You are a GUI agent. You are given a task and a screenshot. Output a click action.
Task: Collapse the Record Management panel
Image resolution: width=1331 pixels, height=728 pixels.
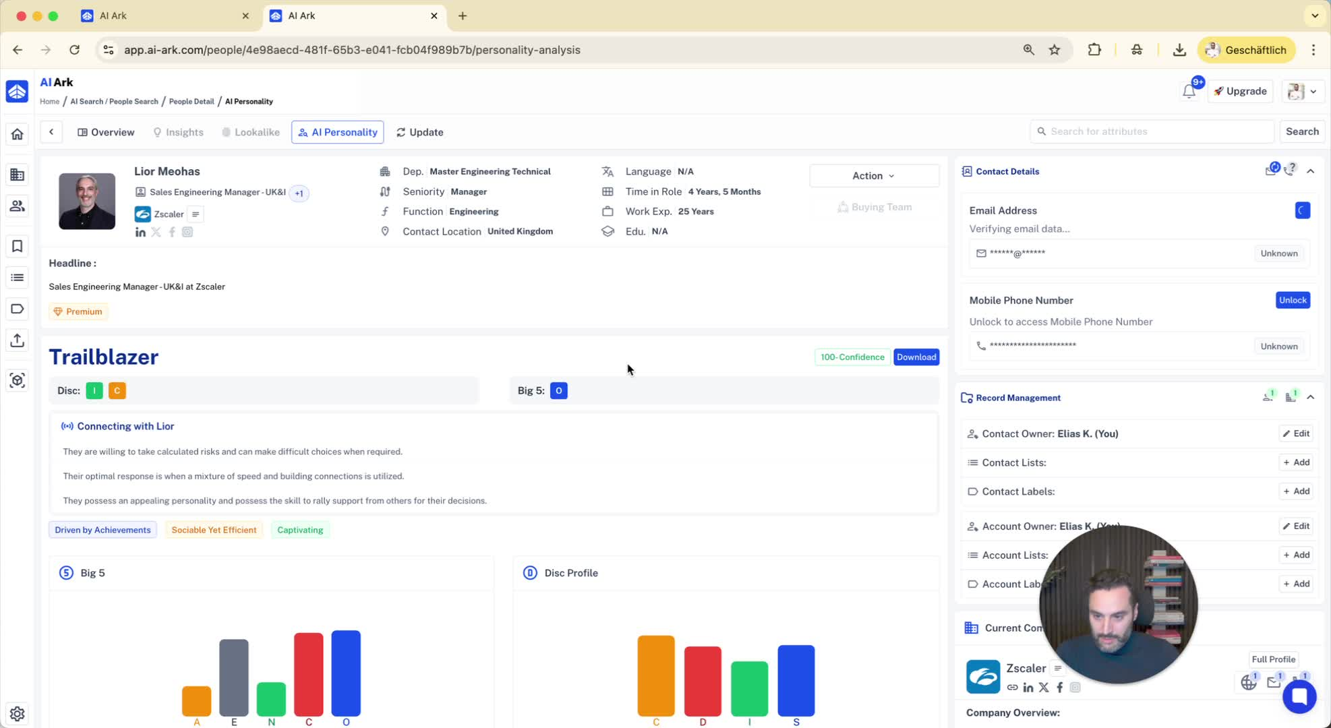1311,398
